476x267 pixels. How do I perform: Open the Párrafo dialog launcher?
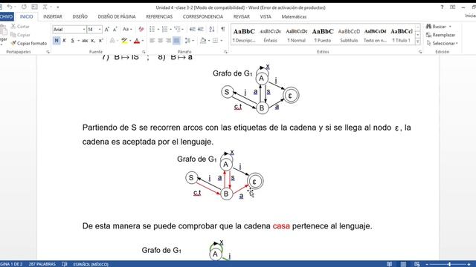225,52
